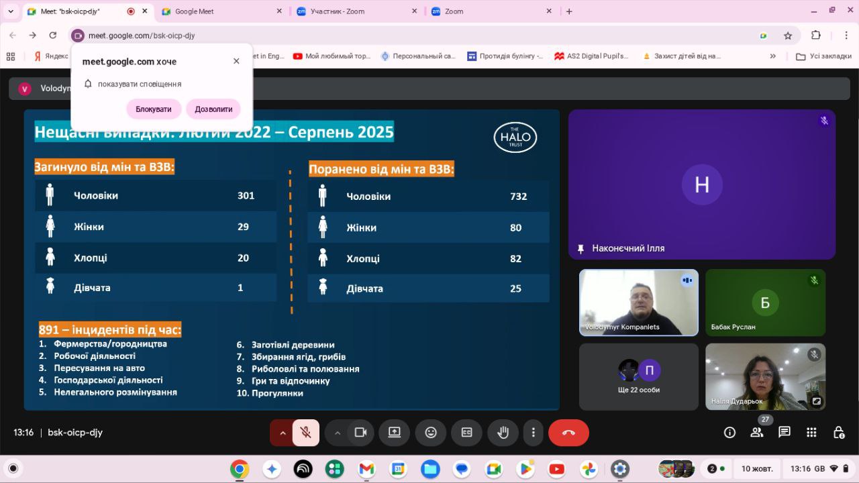Switch to the 'Участник - Zoom' tab
The width and height of the screenshot is (859, 483).
[354, 11]
